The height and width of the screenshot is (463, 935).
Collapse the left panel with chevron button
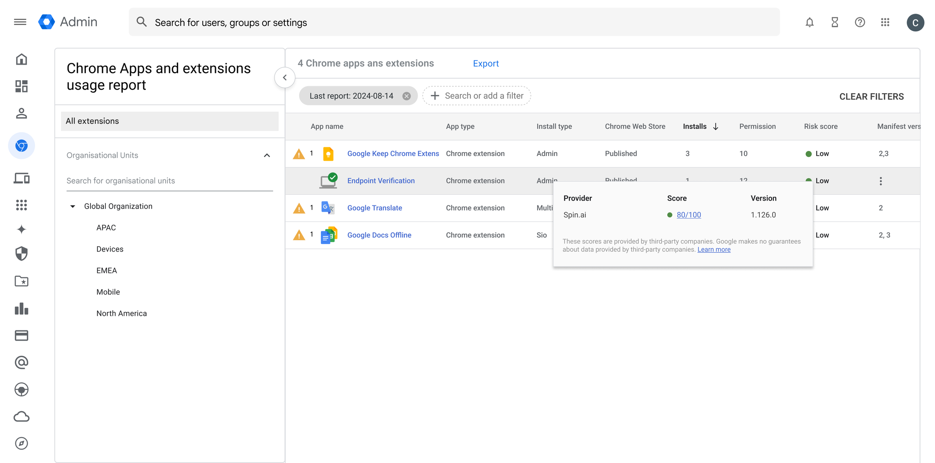(x=285, y=77)
